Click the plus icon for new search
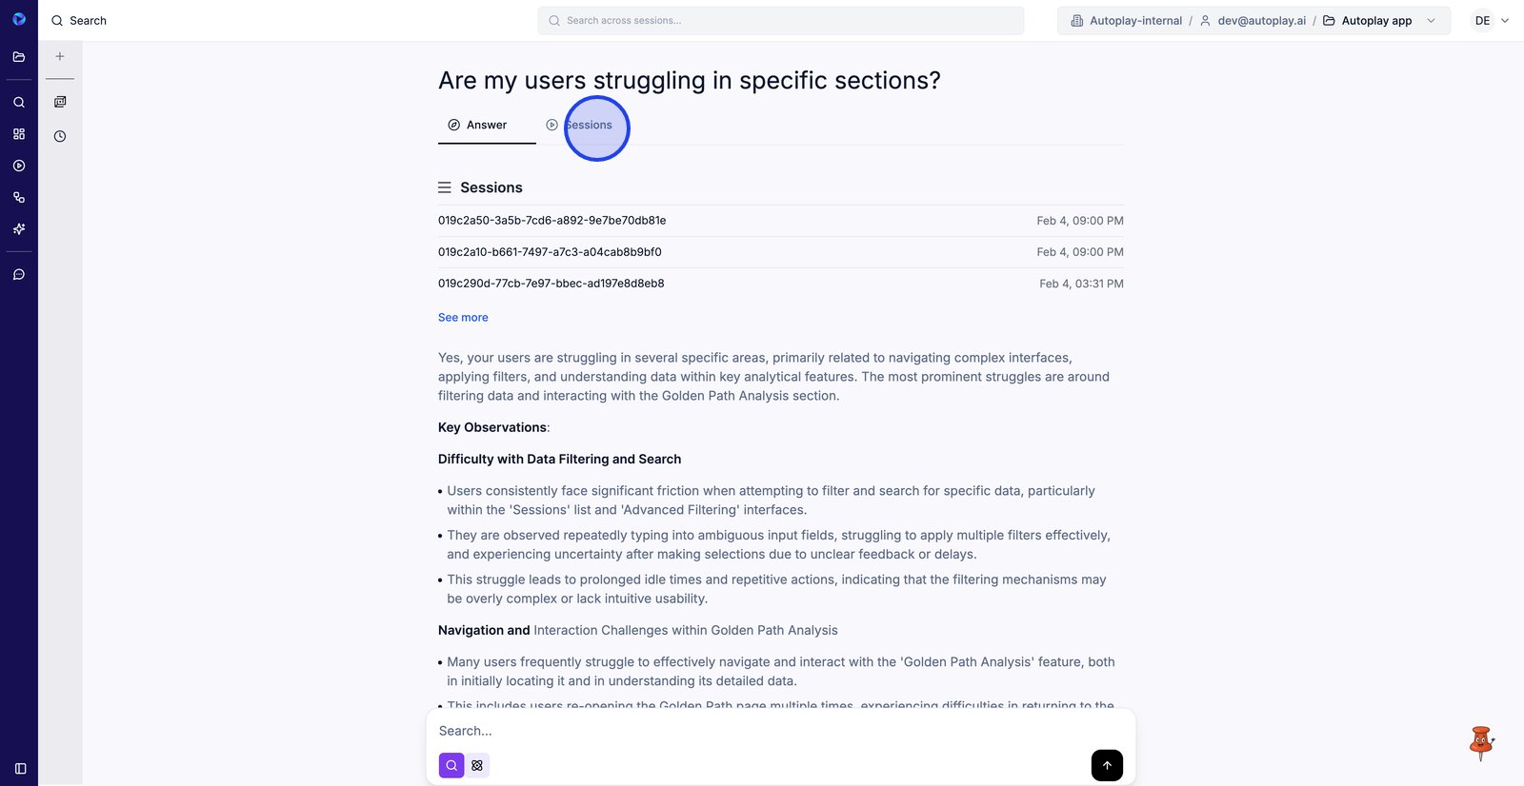Image resolution: width=1524 pixels, height=786 pixels. click(60, 56)
